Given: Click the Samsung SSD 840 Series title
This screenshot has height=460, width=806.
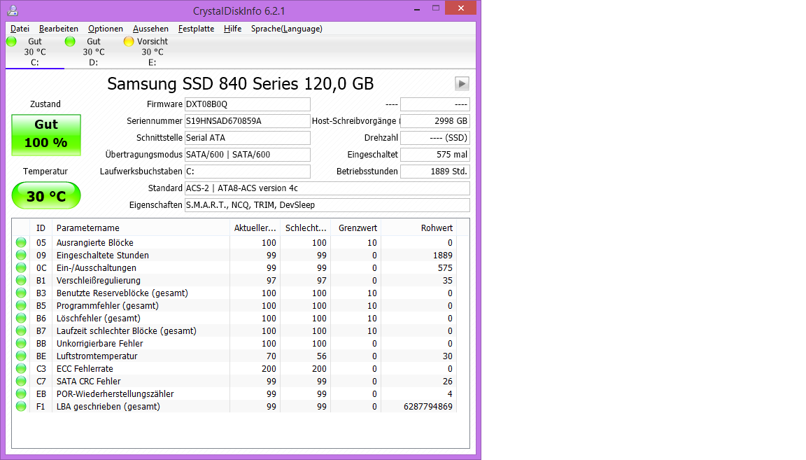Looking at the screenshot, I should pos(240,83).
